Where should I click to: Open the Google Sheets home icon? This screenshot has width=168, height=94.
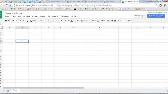tap(1, 15)
